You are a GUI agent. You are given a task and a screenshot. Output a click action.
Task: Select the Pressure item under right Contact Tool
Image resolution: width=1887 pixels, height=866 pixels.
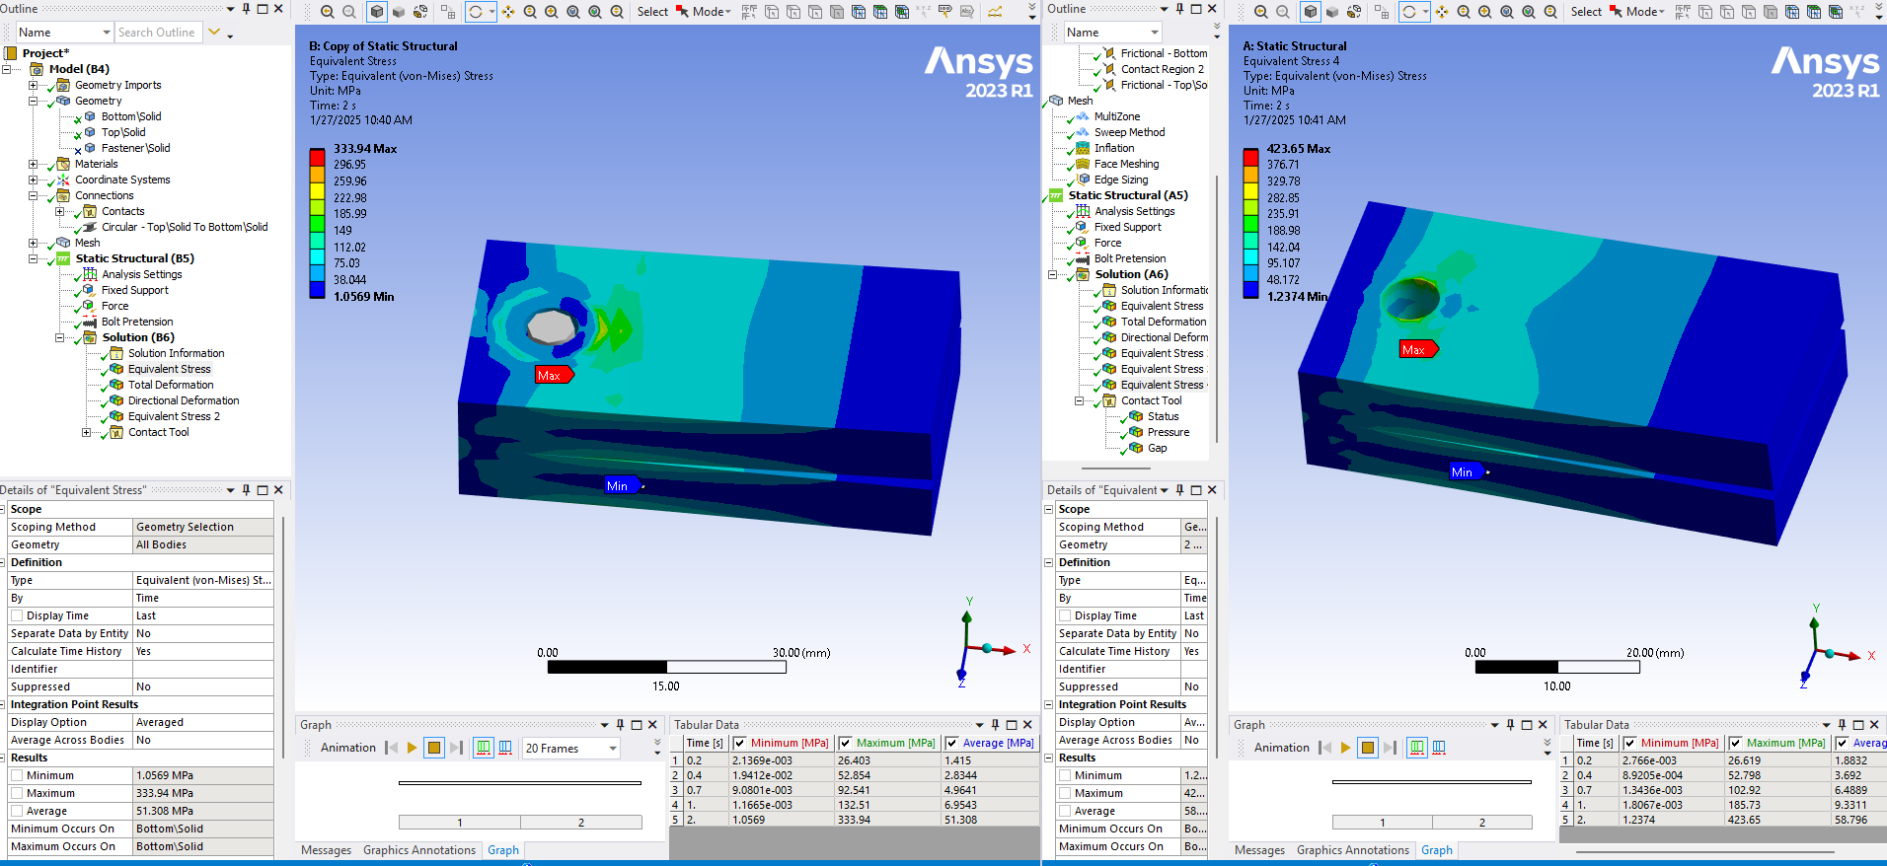(x=1168, y=432)
